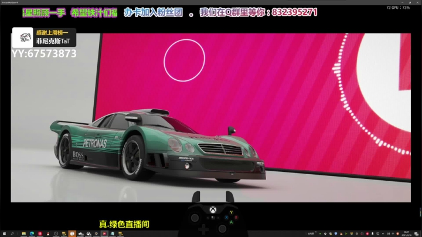Click the right thumbstick on controller overlay
The height and width of the screenshot is (237, 422).
(x=222, y=229)
